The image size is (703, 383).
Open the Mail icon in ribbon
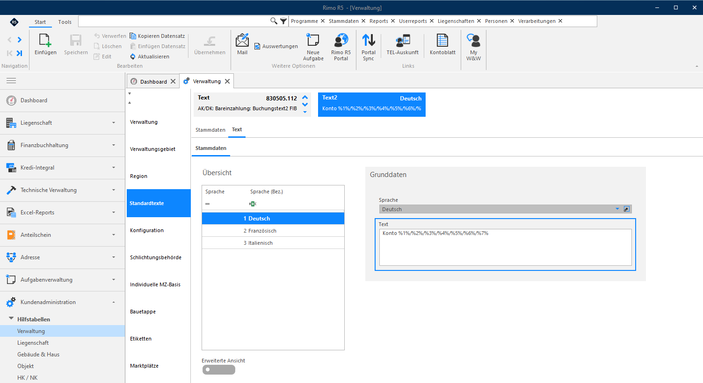[242, 41]
